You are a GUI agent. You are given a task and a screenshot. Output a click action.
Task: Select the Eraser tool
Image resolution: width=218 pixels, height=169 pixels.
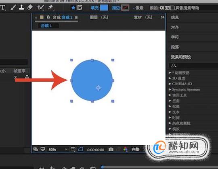tap(30, 7)
